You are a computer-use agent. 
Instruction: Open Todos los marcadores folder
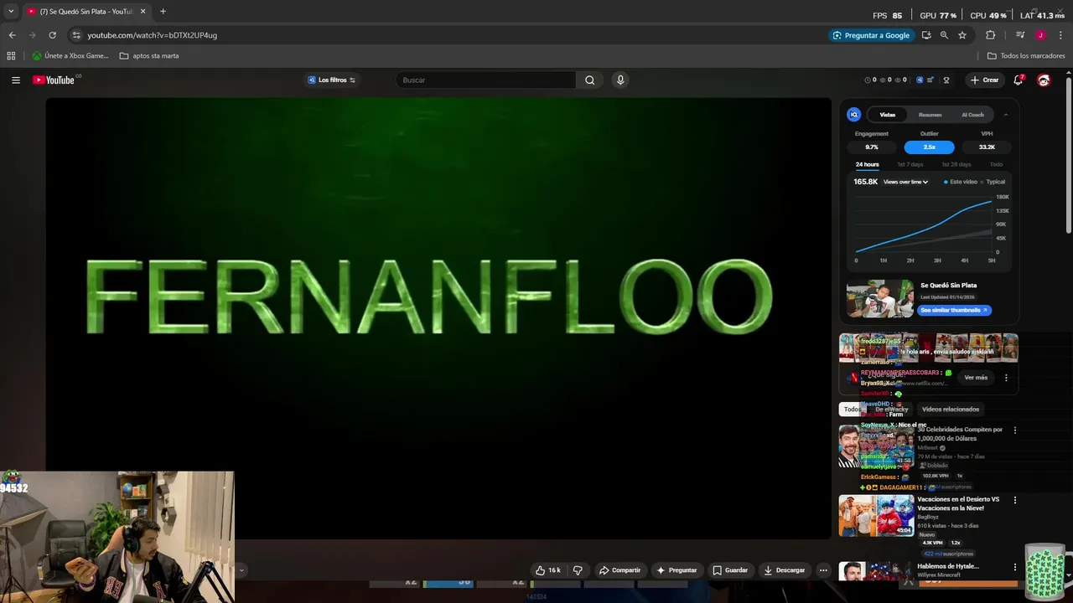tap(1026, 56)
